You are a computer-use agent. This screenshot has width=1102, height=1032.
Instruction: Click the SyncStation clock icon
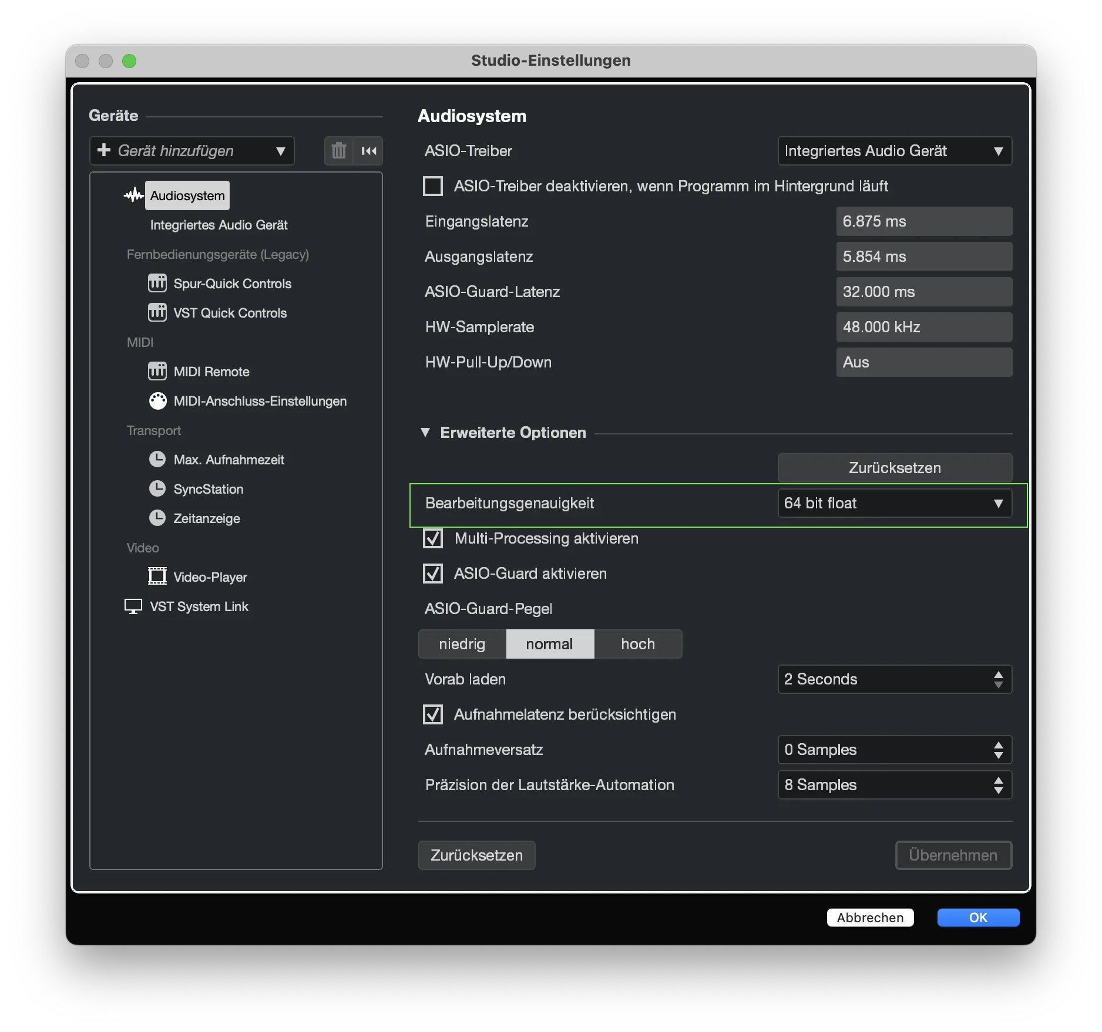point(157,488)
